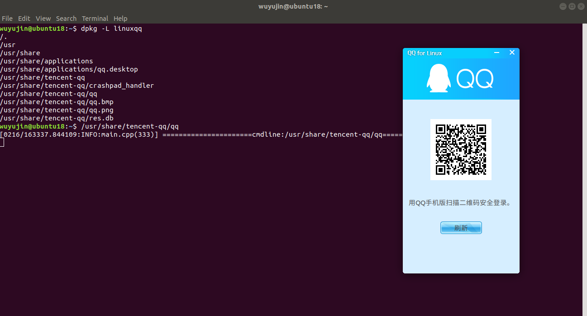
Task: Click the terminal cursor block
Action: coord(2,143)
